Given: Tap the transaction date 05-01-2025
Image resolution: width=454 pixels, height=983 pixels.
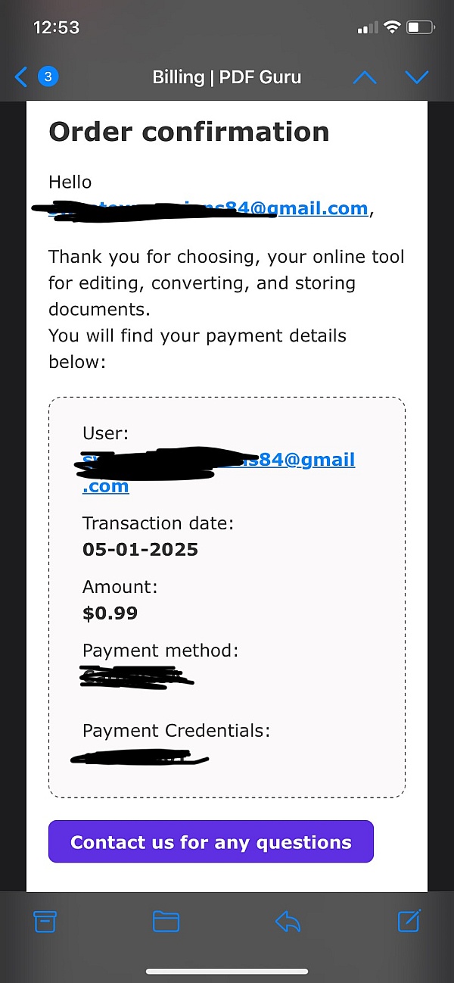Looking at the screenshot, I should click(x=140, y=549).
